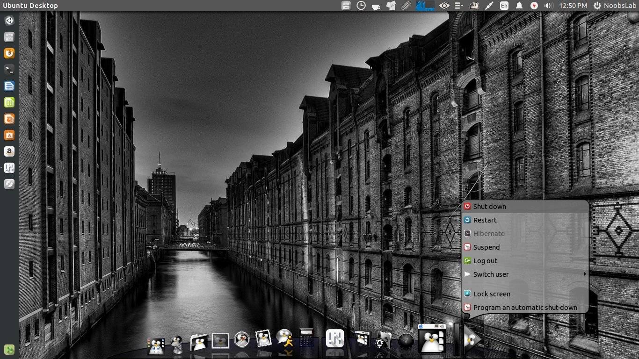Open the notification bell indicator
The height and width of the screenshot is (359, 639).
coord(519,6)
